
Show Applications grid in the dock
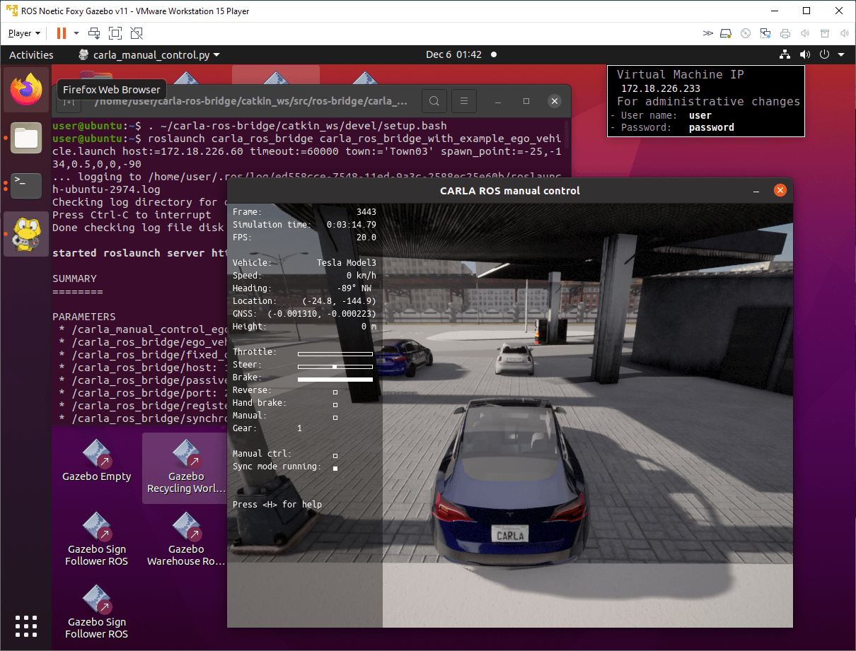point(26,626)
